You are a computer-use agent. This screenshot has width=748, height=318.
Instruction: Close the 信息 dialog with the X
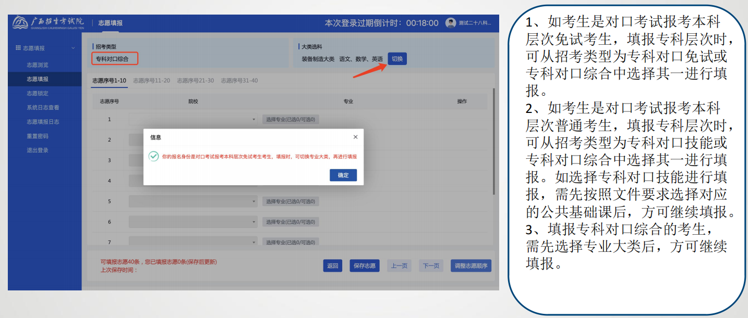355,137
